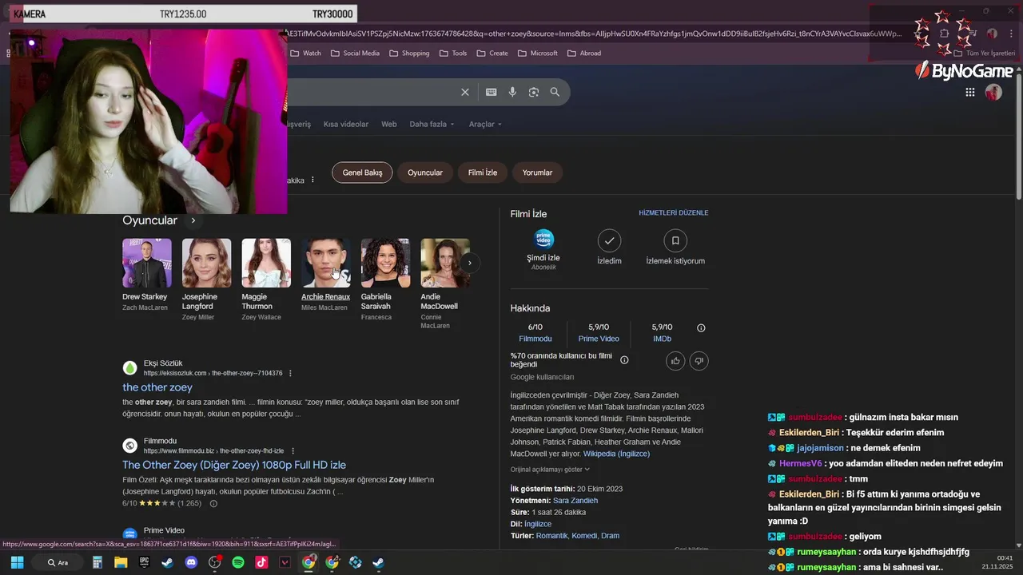Clear the search box with the X icon
The height and width of the screenshot is (575, 1023).
pyautogui.click(x=465, y=92)
